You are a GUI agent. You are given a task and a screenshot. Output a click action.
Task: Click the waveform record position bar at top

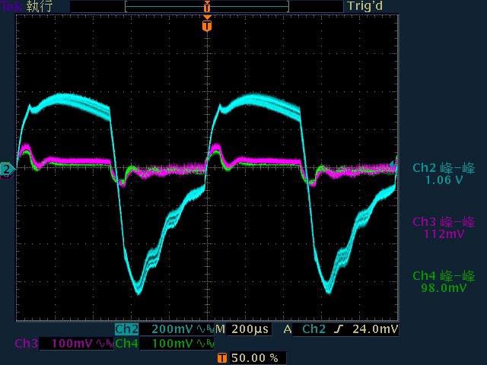point(206,6)
